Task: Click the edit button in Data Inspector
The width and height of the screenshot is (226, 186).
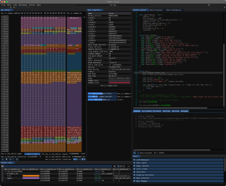Action: [109, 86]
